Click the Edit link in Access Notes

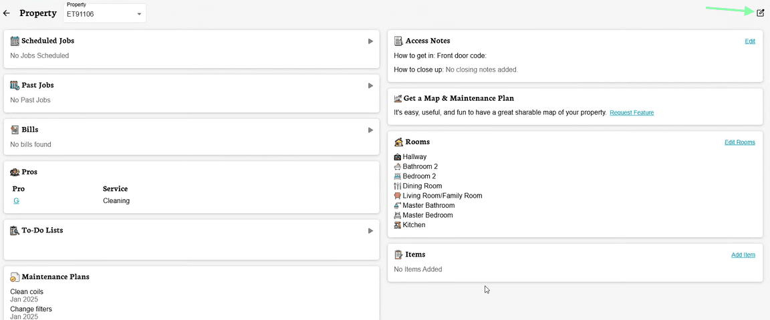[750, 41]
